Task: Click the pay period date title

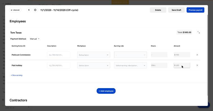Action: point(59,10)
